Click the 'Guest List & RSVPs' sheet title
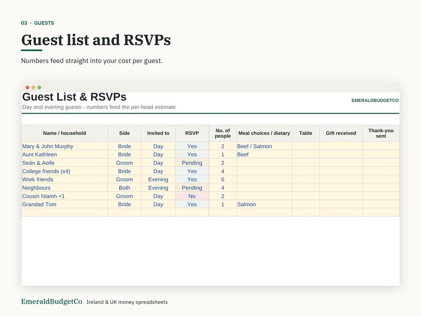 [74, 97]
